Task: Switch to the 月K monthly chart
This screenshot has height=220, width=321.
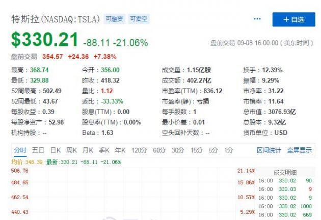Action: (88, 150)
